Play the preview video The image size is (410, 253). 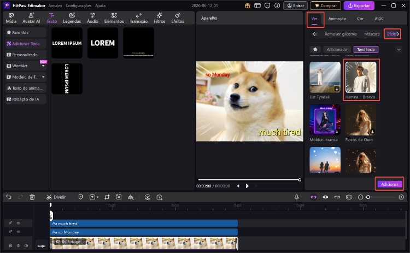(x=247, y=186)
